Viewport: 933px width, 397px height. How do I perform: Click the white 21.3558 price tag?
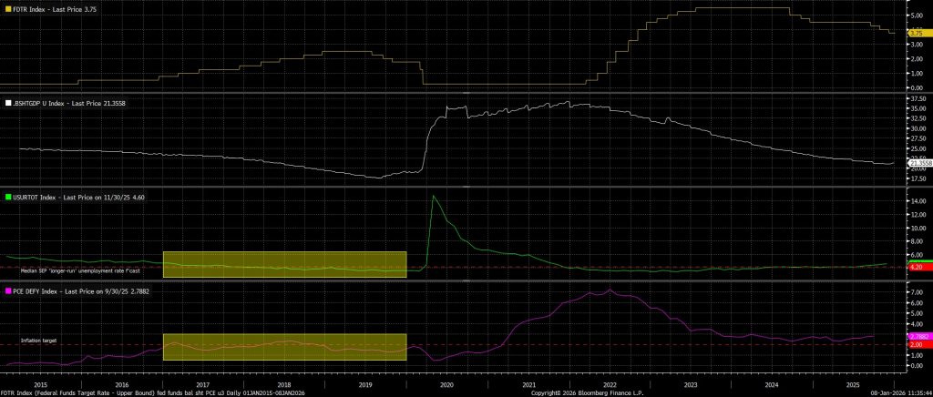918,163
